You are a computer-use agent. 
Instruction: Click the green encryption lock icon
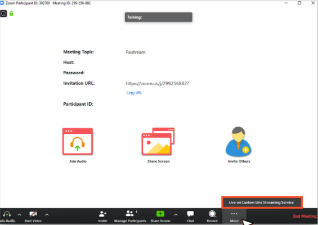pos(11,13)
